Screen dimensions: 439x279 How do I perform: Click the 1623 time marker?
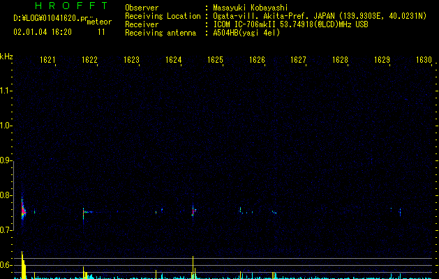[x=131, y=59]
